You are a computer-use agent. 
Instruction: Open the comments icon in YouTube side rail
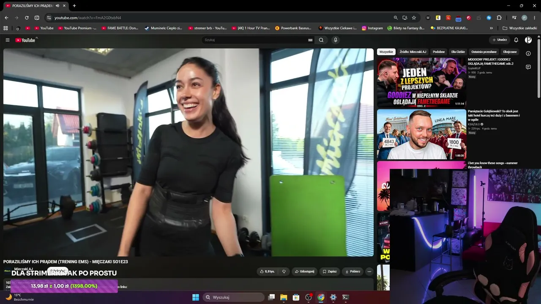tap(528, 67)
